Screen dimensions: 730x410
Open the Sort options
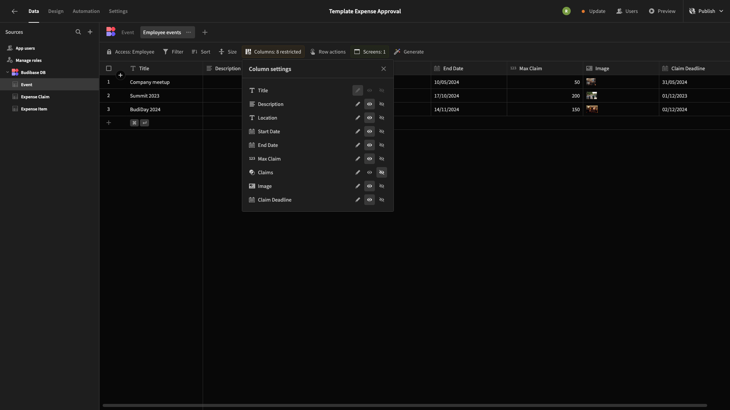coord(201,52)
